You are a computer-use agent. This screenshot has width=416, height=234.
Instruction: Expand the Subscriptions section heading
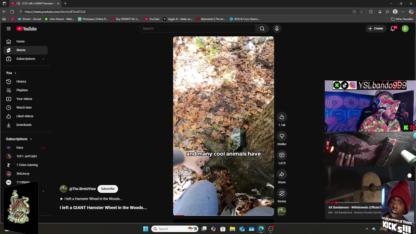pos(19,139)
